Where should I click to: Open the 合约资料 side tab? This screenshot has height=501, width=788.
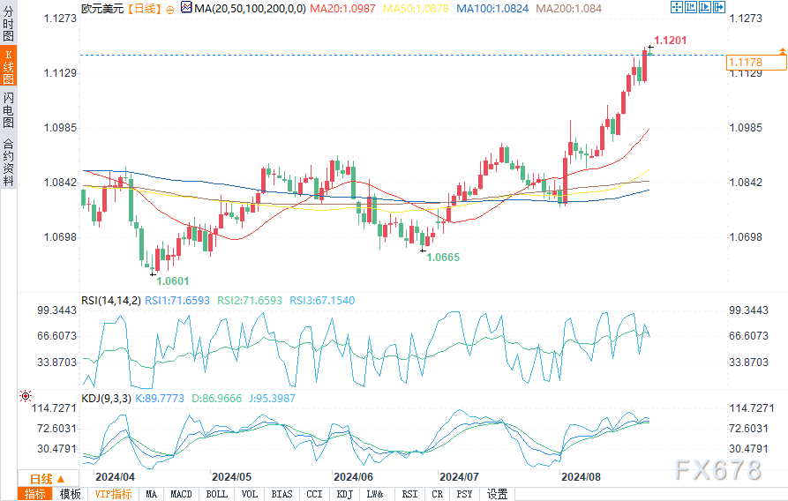click(8, 161)
